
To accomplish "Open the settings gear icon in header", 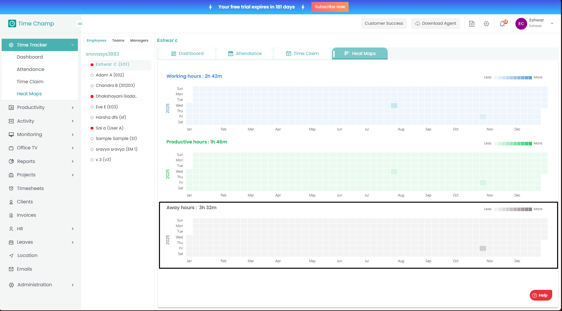I will click(486, 24).
